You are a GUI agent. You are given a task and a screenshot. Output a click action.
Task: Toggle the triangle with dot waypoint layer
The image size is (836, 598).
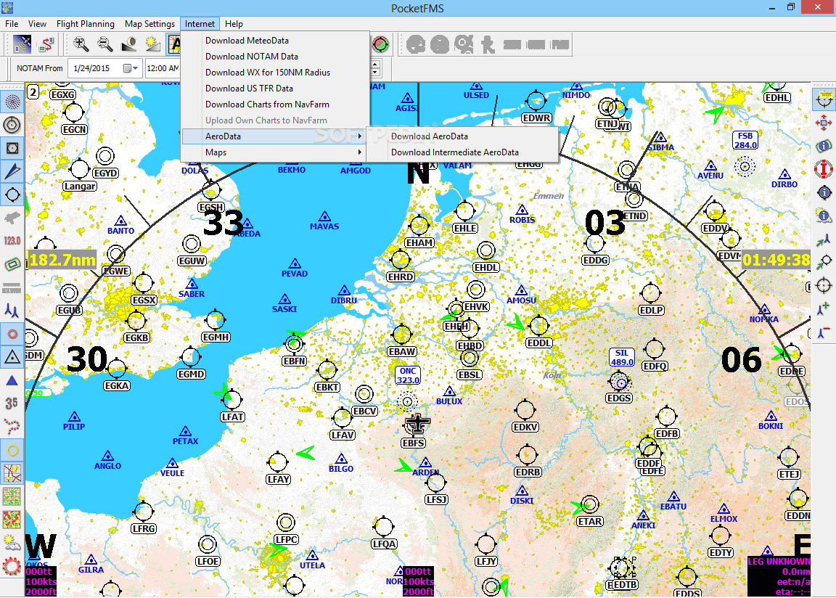[x=12, y=357]
